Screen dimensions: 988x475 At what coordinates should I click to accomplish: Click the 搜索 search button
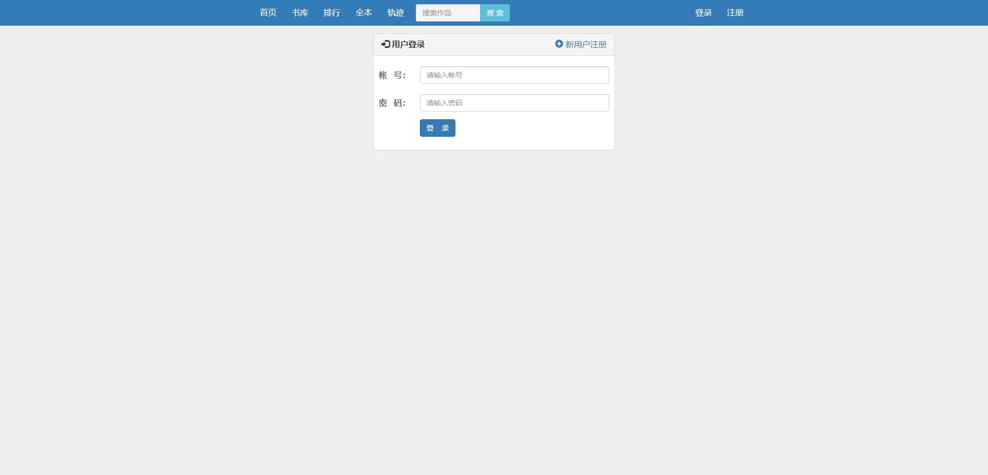(x=495, y=13)
